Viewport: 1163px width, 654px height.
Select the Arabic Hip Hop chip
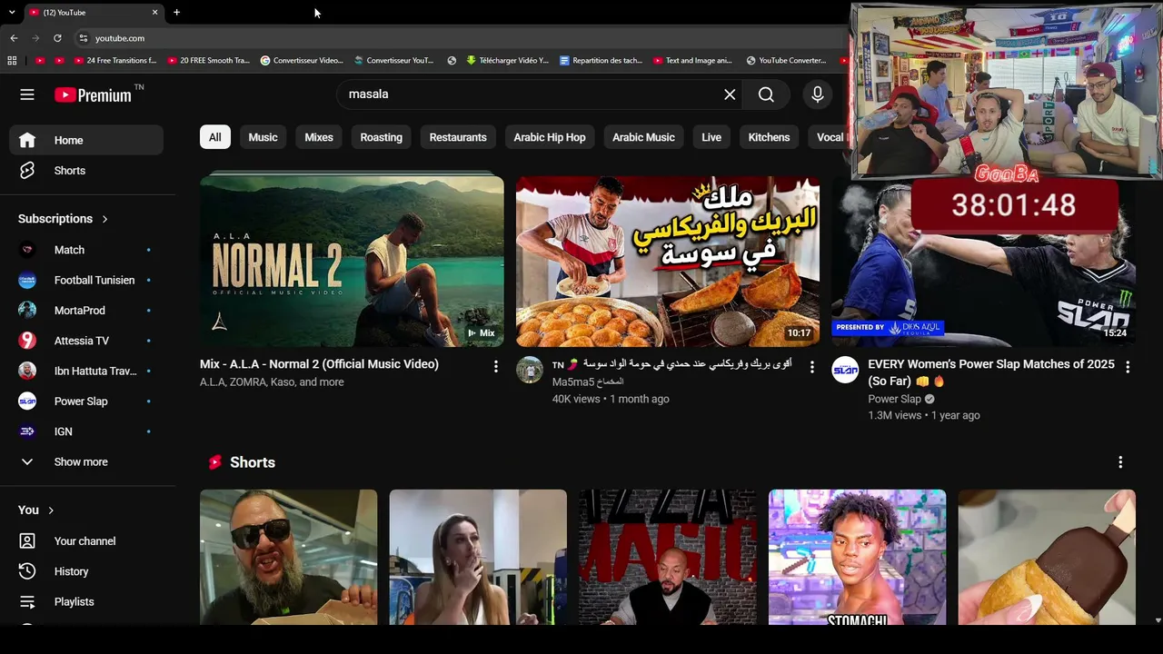550,137
